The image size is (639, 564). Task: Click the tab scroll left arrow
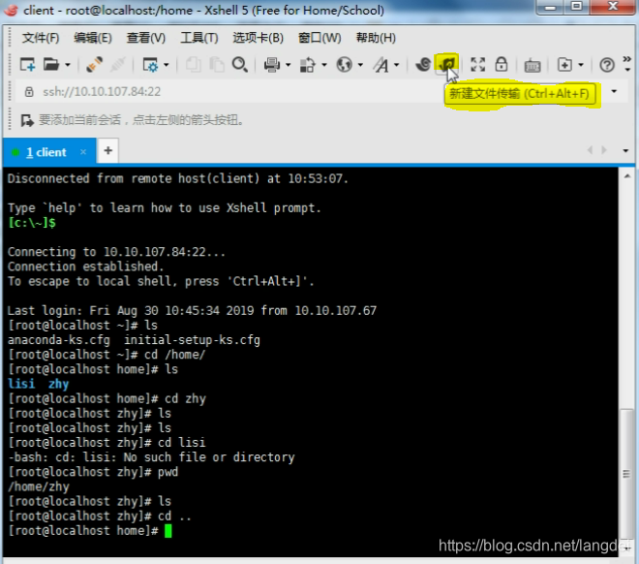coord(590,150)
